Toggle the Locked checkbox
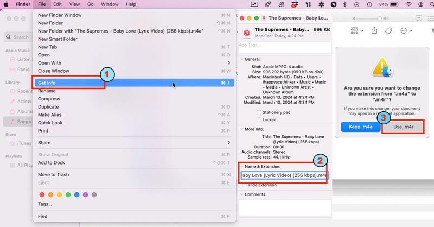This screenshot has height=227, width=434. click(x=259, y=119)
